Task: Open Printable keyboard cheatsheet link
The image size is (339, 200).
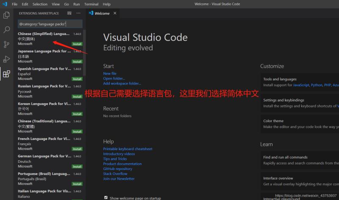Action: click(x=128, y=149)
